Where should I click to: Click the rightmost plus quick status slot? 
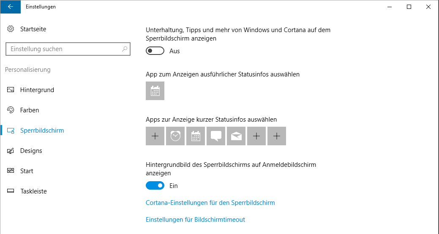point(277,136)
